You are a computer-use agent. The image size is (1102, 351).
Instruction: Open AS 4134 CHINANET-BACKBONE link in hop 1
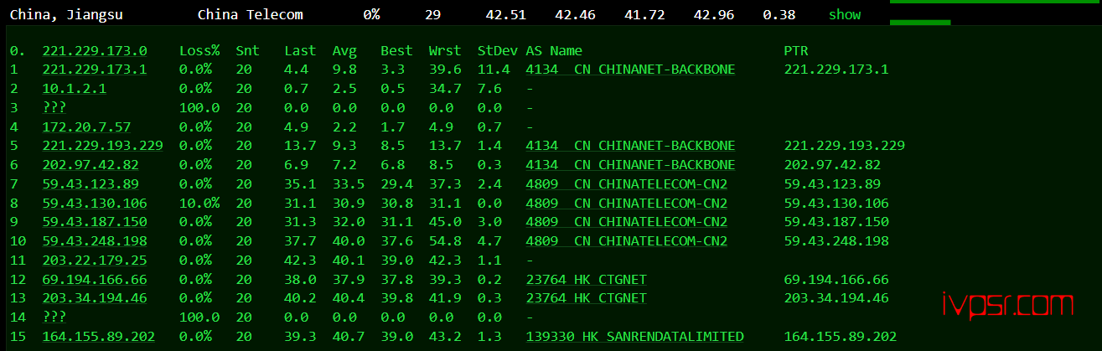pyautogui.click(x=630, y=70)
